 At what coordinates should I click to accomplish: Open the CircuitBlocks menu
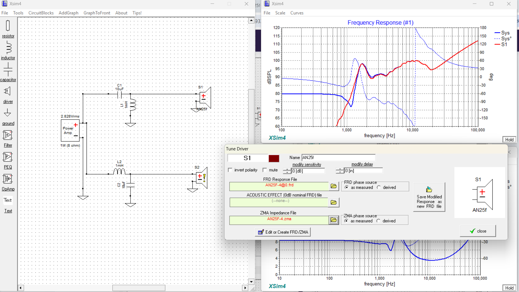pos(41,13)
